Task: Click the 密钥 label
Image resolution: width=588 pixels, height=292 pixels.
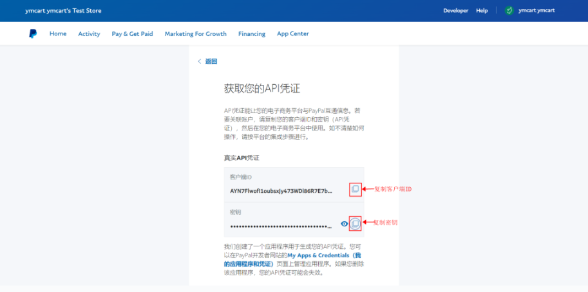Action: [x=235, y=212]
